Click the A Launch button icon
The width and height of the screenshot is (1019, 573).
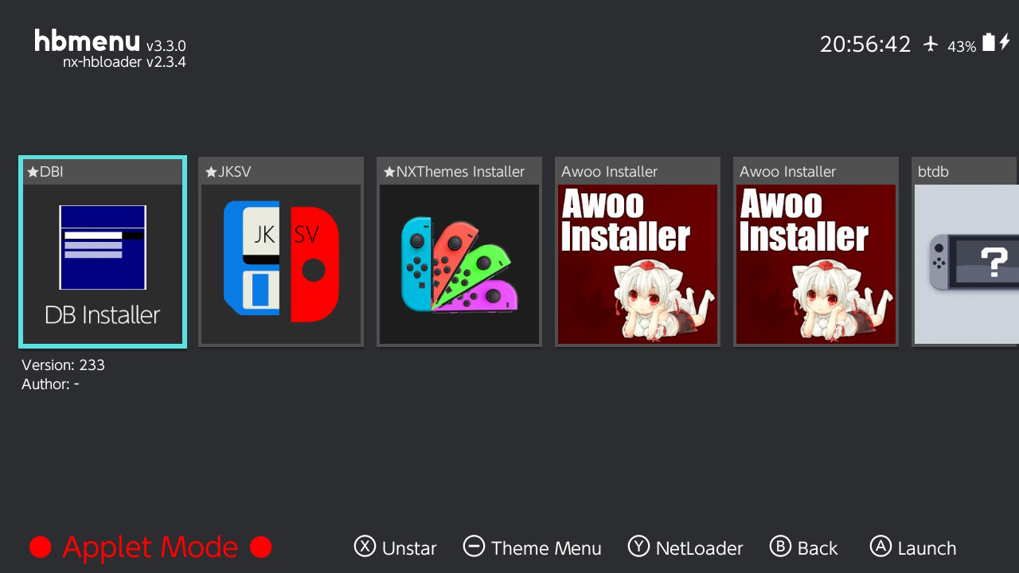(880, 546)
